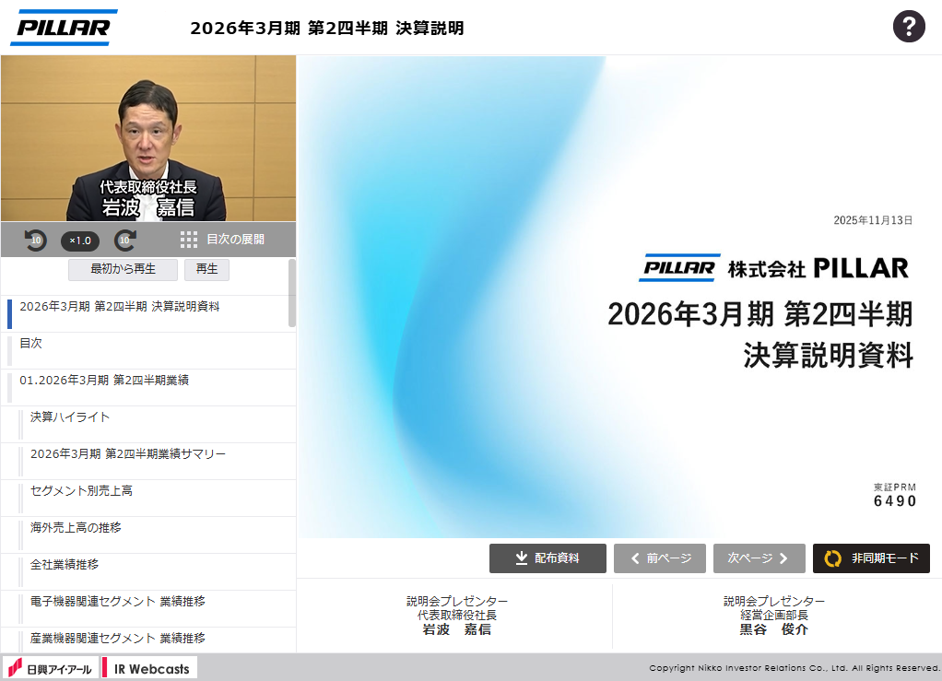
Task: Expand the table of contents (目次の展開)
Action: pyautogui.click(x=222, y=240)
